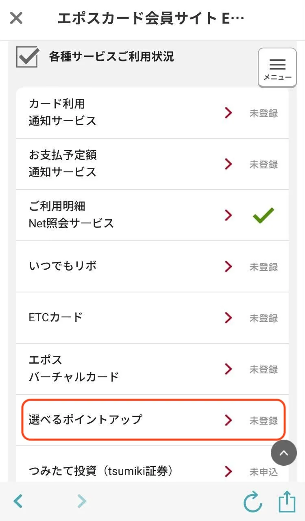Tap the browser back arrow icon
The image size is (305, 521).
click(17, 501)
